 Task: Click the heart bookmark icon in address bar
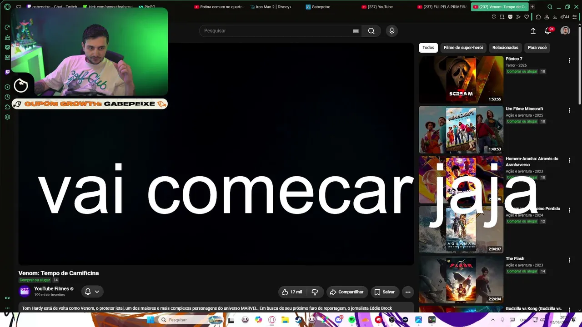[527, 17]
